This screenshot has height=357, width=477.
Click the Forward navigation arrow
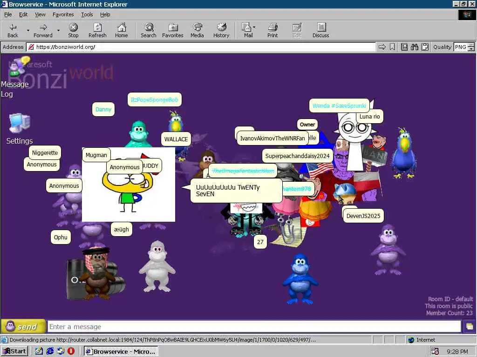(x=43, y=30)
